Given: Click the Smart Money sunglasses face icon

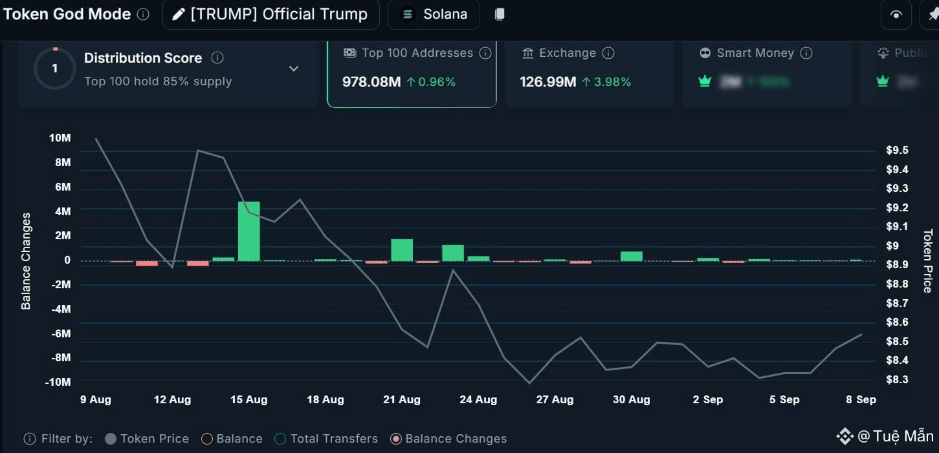Looking at the screenshot, I should (705, 53).
